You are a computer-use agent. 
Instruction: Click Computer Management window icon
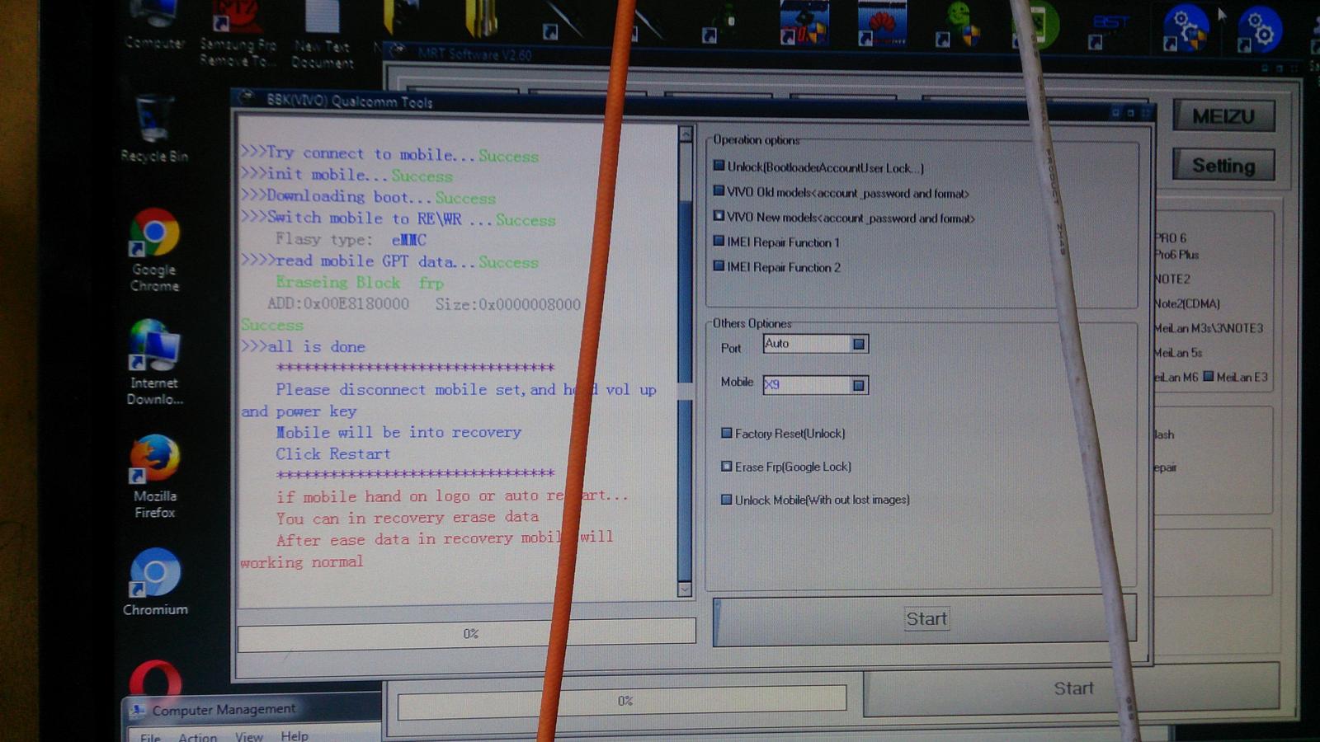[137, 710]
